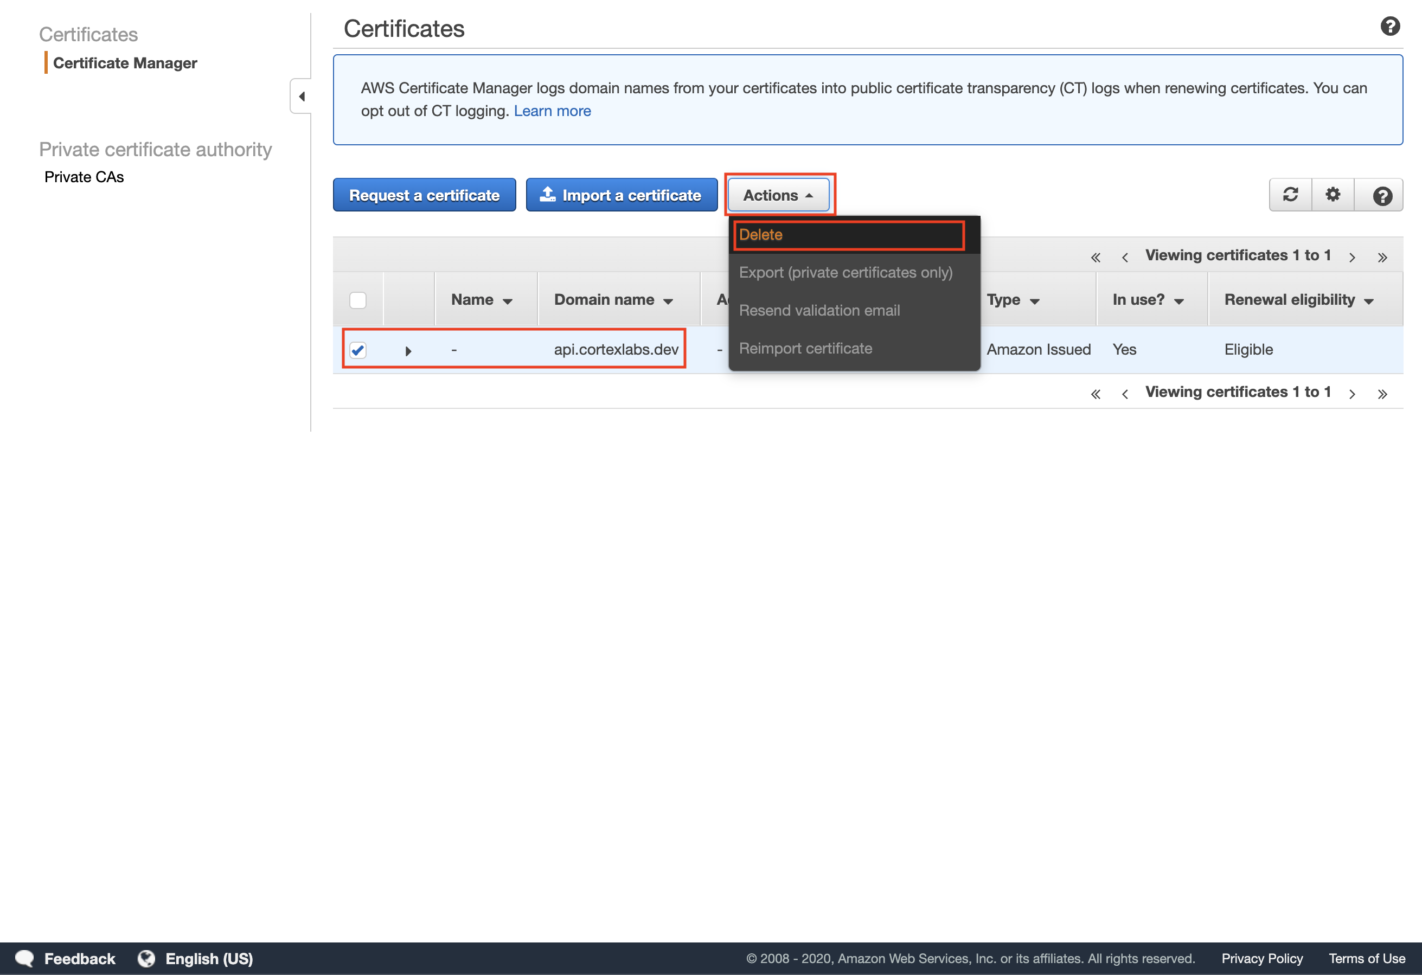Go to last page in top pagination
The width and height of the screenshot is (1422, 975).
[1382, 258]
